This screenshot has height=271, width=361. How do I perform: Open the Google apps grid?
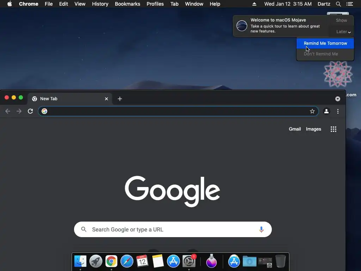coord(334,129)
